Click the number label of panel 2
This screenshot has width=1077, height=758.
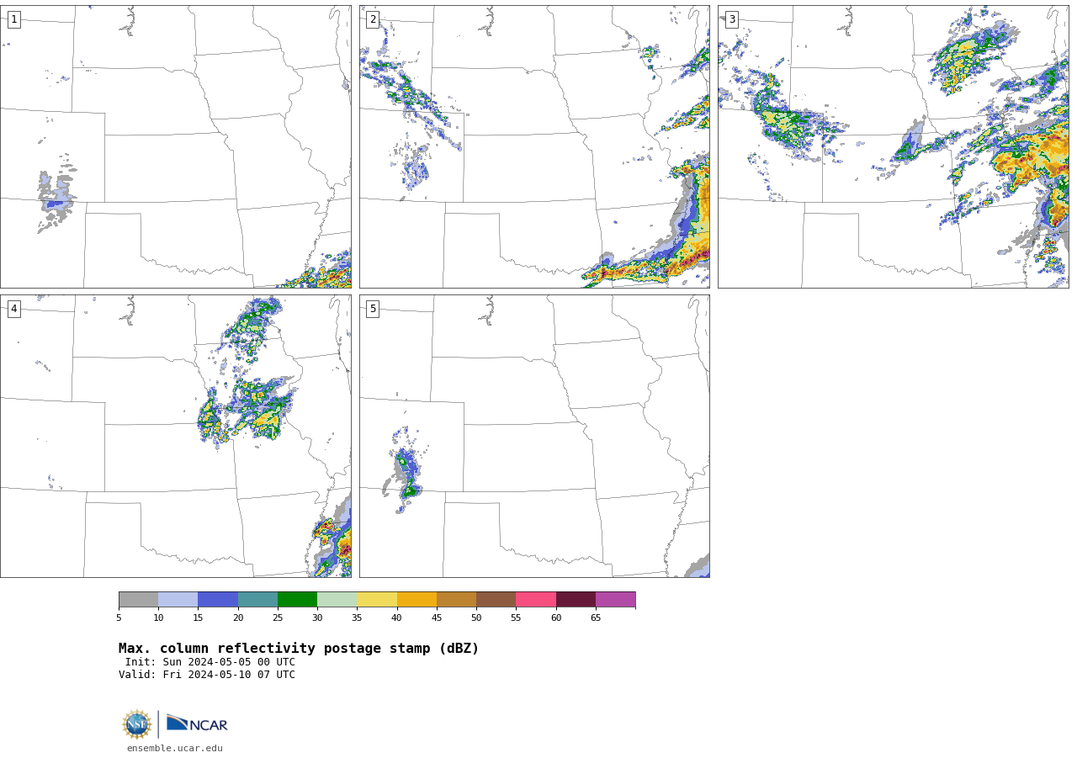[373, 19]
